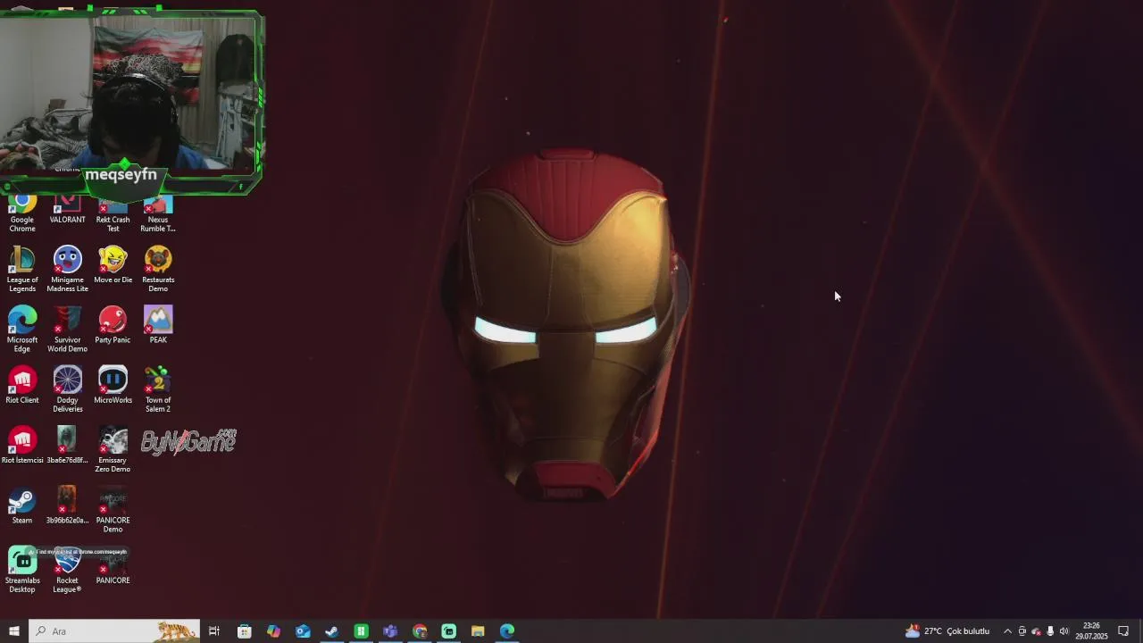Open Microsoft Store from taskbar

(244, 631)
